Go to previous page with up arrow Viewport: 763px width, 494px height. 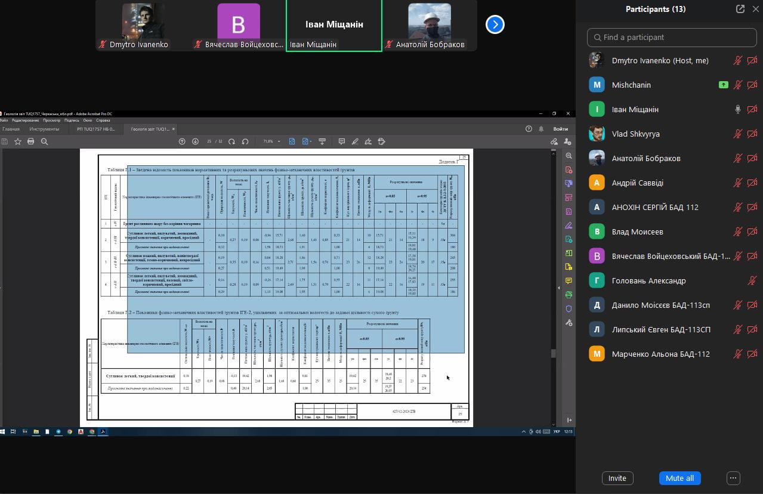(x=182, y=141)
